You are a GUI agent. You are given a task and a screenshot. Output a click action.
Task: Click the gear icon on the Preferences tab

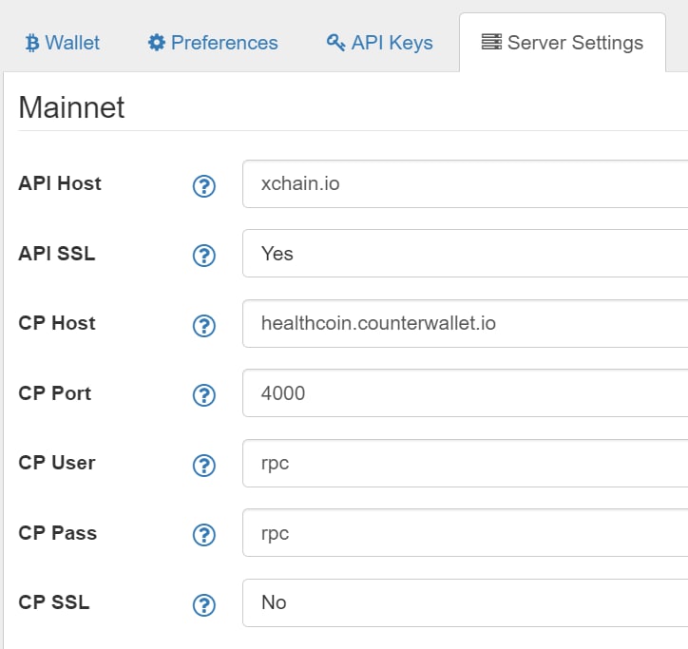point(157,43)
